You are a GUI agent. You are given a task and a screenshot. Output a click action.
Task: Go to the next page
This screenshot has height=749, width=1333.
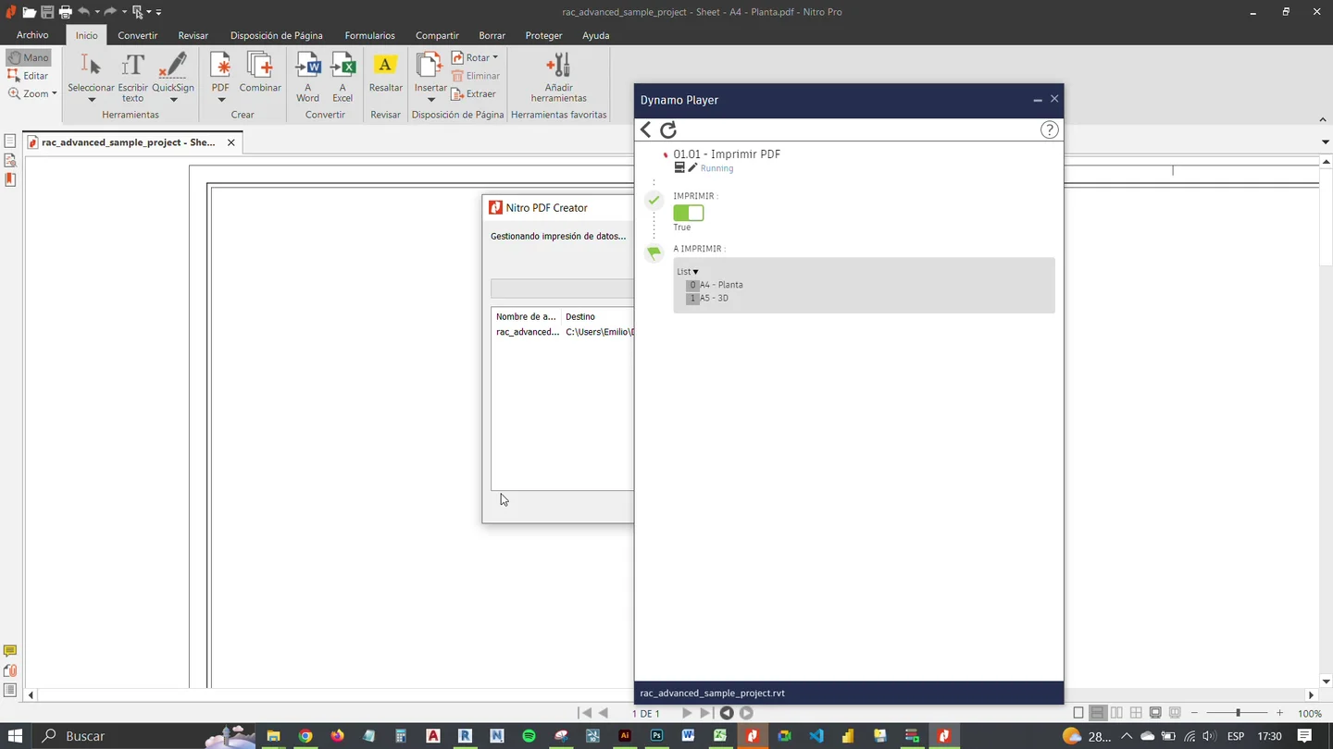point(687,713)
